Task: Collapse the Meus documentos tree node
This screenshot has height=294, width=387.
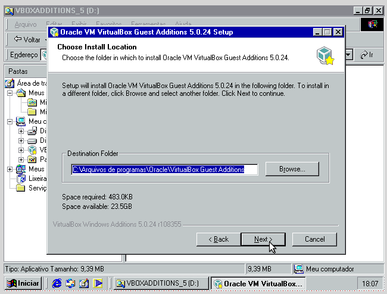Action: click(x=10, y=93)
